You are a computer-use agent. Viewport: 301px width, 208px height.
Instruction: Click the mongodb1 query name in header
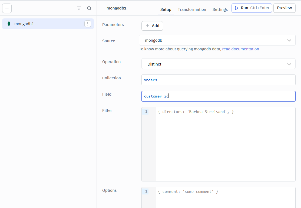pyautogui.click(x=116, y=8)
